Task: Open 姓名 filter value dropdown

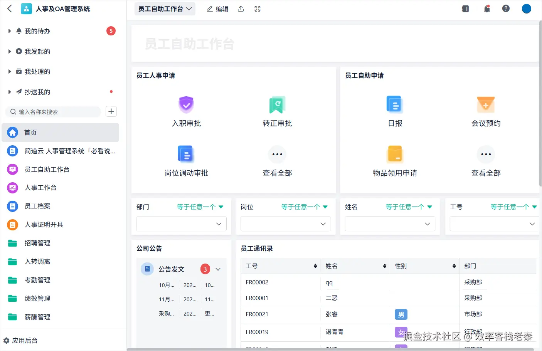Action: coord(390,224)
